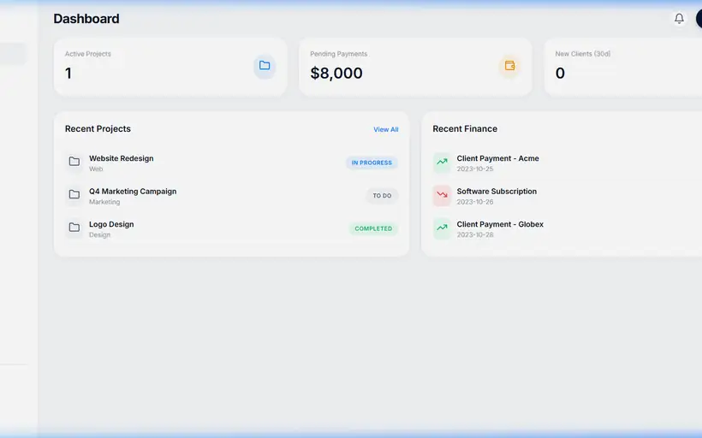Click the $8,000 pending payments value

tap(336, 73)
